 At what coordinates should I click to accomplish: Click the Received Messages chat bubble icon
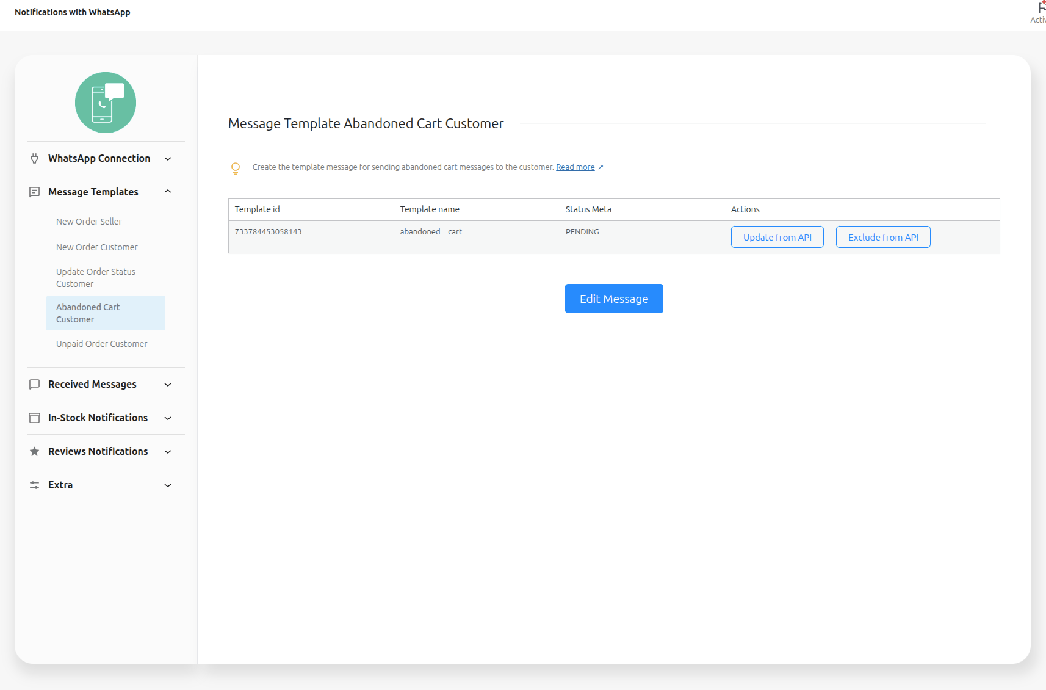tap(35, 385)
